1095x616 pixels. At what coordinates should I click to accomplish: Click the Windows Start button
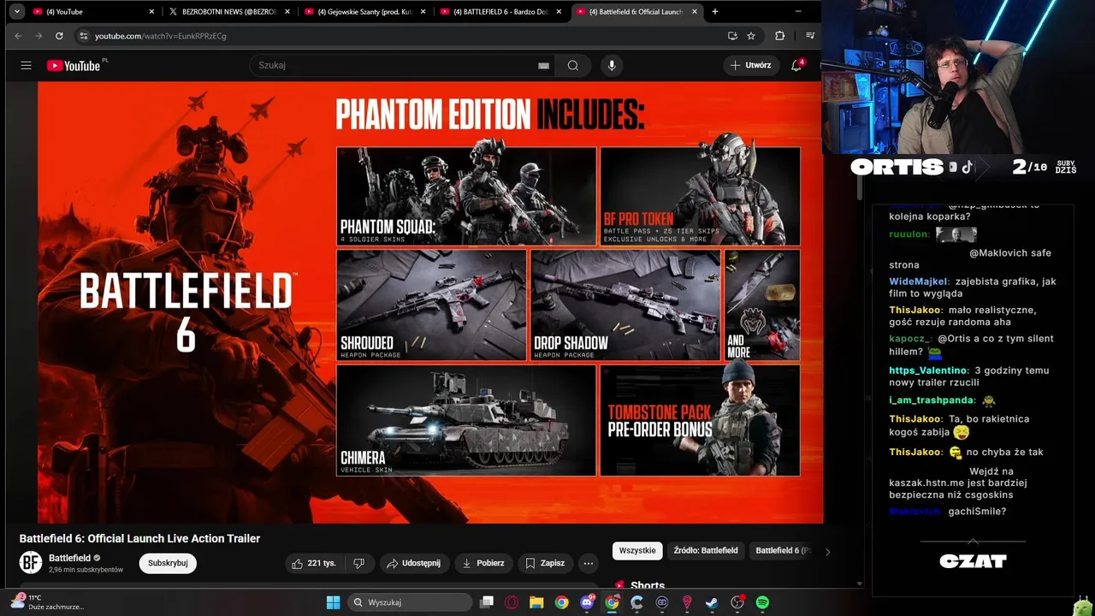(x=333, y=602)
